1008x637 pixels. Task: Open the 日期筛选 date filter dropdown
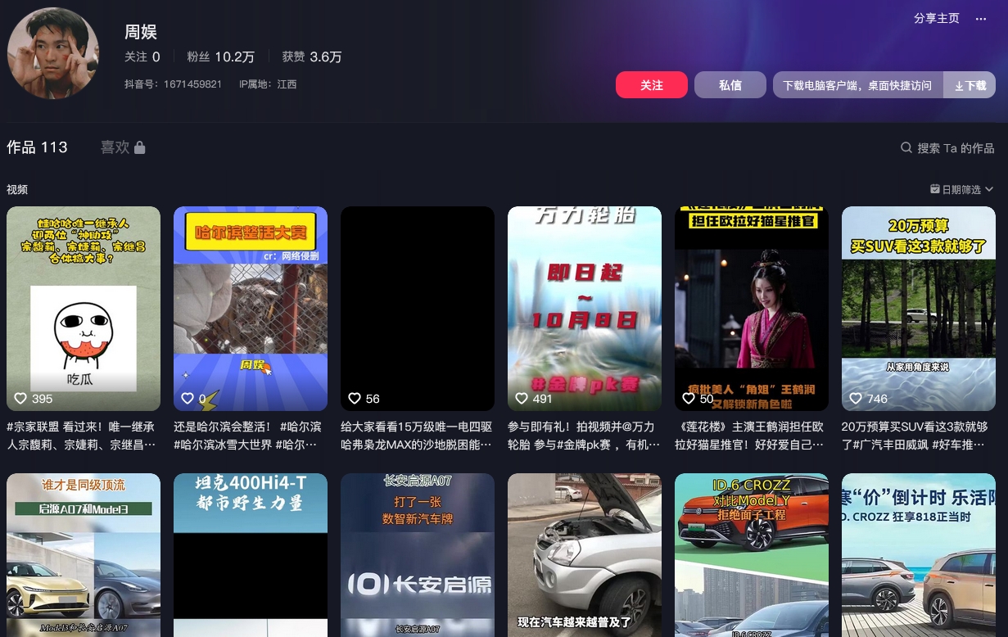962,189
